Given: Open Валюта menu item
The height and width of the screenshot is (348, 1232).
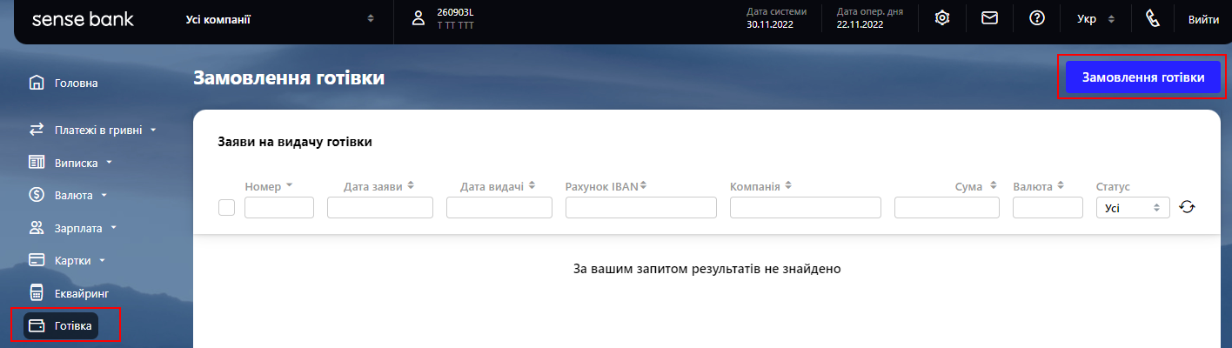Looking at the screenshot, I should [73, 195].
